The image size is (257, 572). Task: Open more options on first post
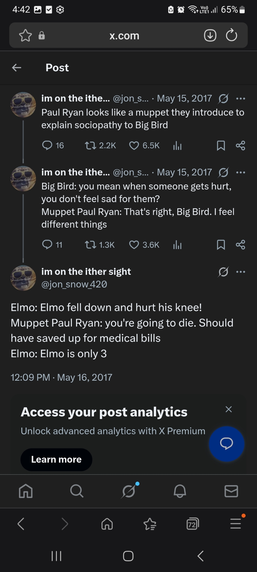click(241, 99)
